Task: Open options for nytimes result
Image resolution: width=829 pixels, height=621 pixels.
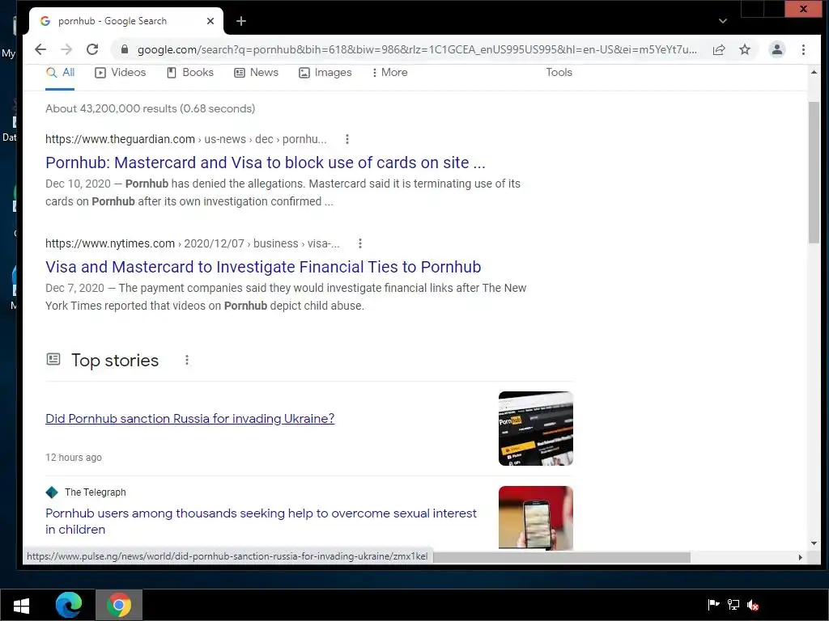Action: (360, 243)
